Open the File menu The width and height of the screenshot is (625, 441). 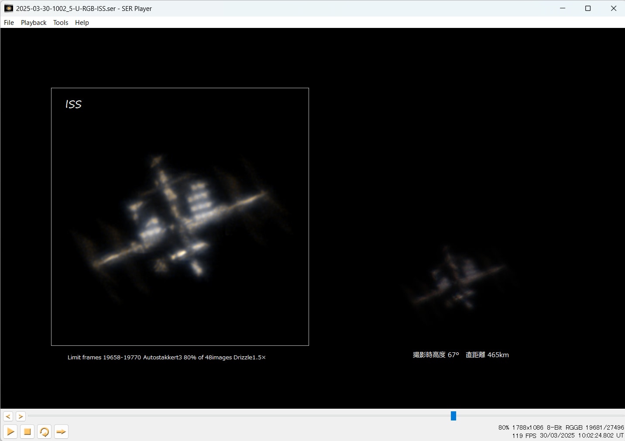(x=9, y=23)
